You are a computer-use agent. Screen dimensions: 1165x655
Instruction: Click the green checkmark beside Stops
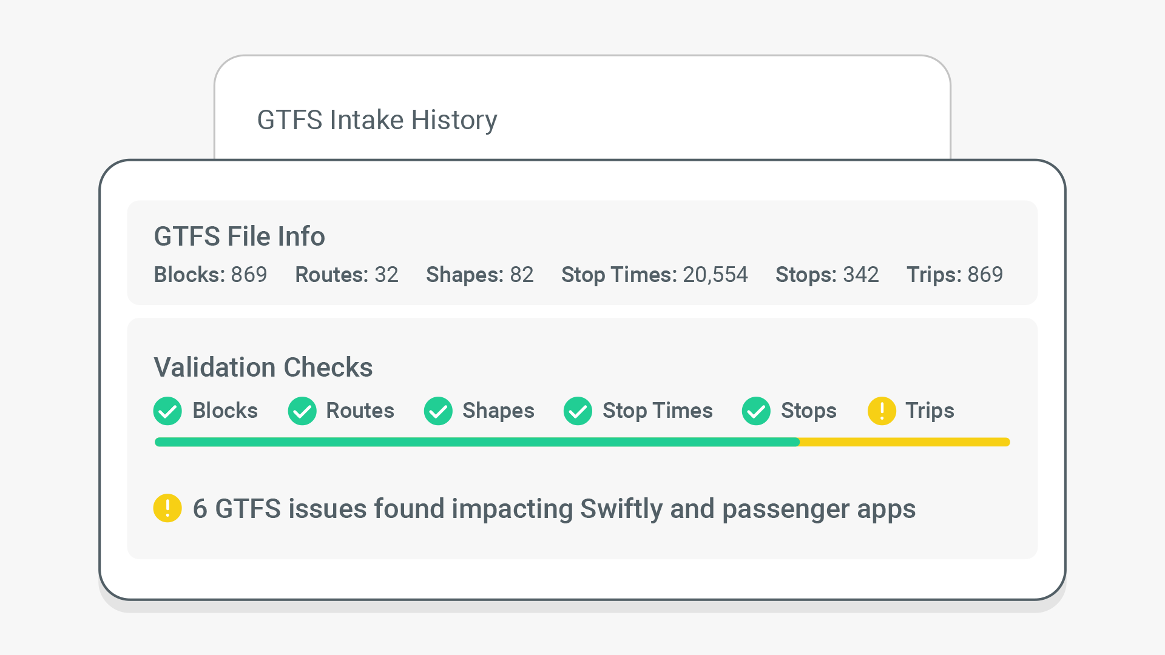click(756, 411)
